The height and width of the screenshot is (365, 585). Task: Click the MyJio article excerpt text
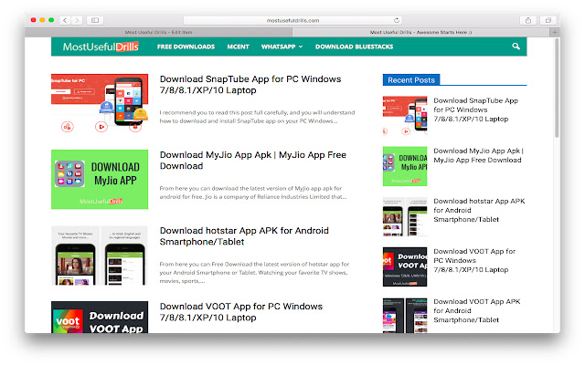[x=253, y=193]
